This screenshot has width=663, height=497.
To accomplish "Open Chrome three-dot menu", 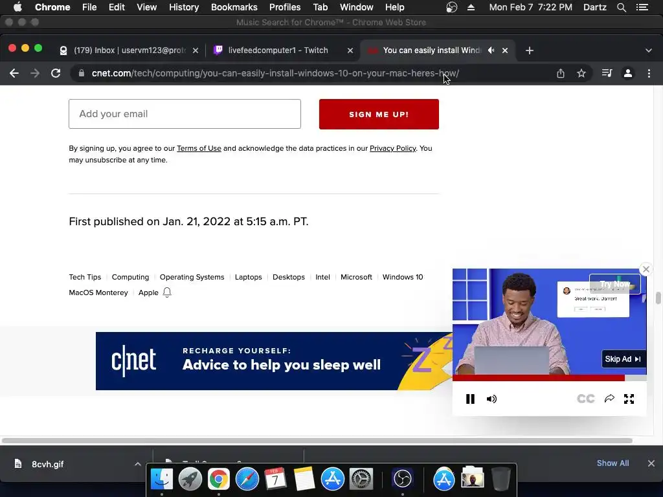I will 649,73.
